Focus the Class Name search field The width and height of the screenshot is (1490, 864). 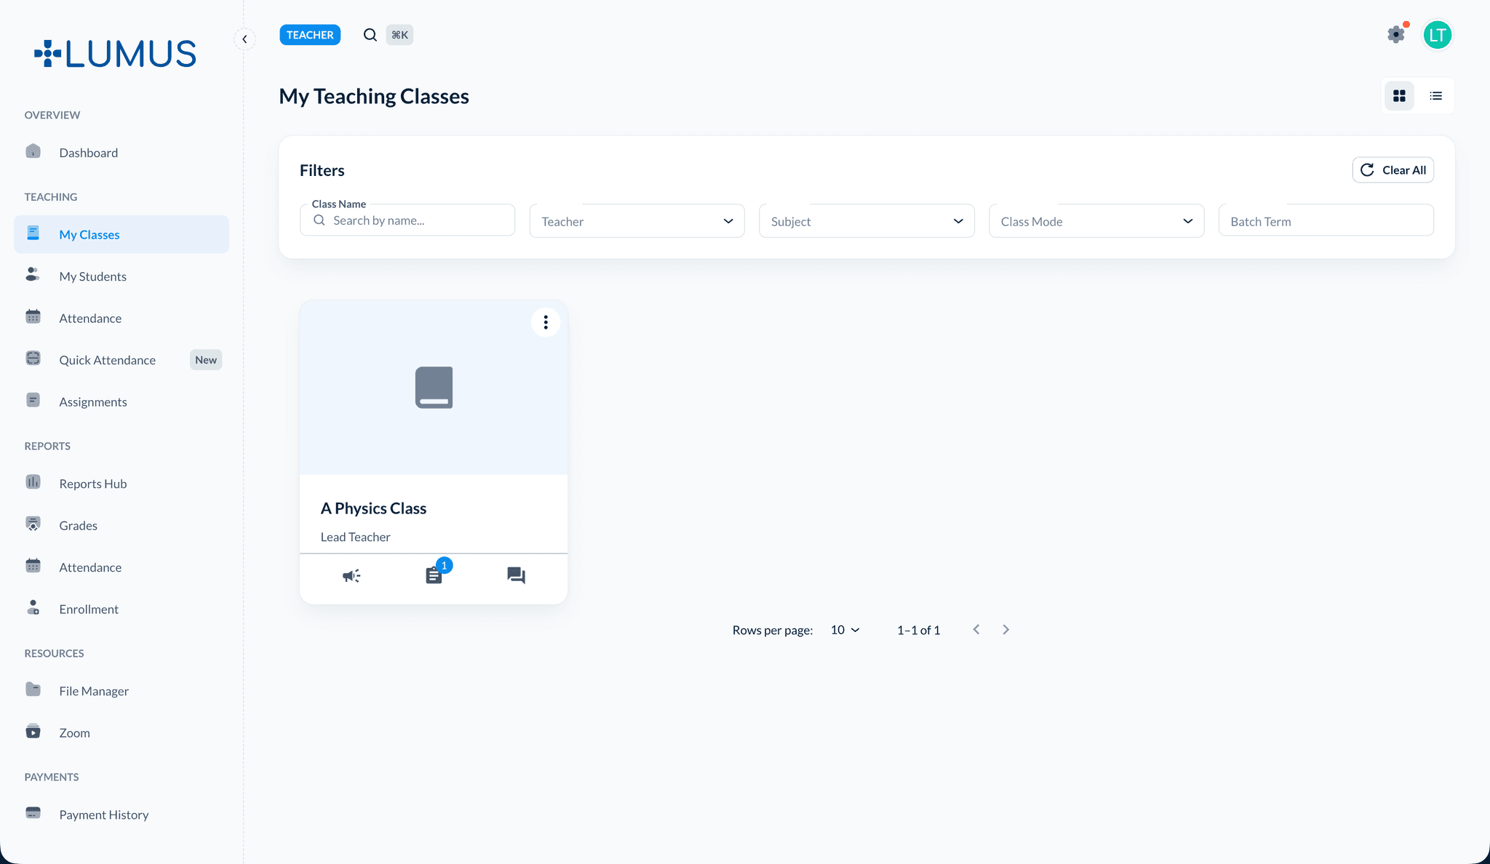pyautogui.click(x=407, y=220)
